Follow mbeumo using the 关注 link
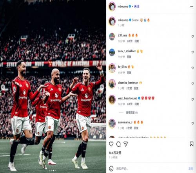Screen dimensions: 196x173 (137, 6)
